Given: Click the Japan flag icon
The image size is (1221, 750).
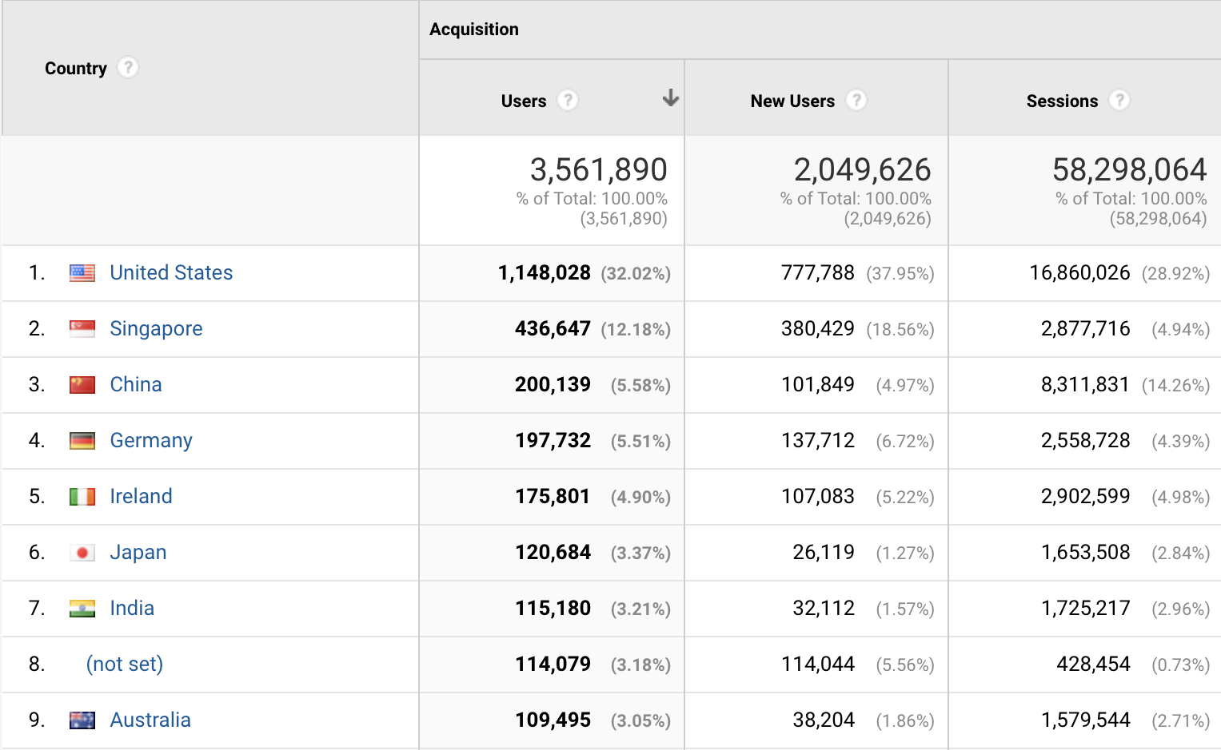Looking at the screenshot, I should click(82, 552).
